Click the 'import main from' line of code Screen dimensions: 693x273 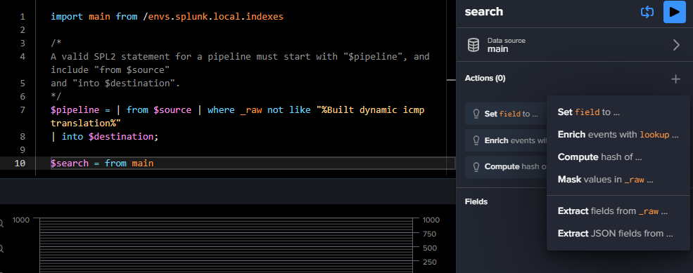point(167,17)
